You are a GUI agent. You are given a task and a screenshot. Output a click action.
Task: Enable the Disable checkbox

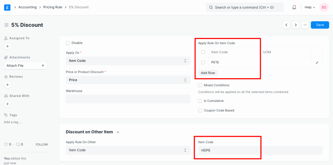(x=68, y=43)
